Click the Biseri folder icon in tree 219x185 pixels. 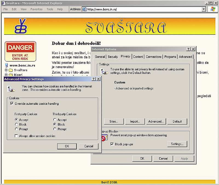[x=11, y=75]
